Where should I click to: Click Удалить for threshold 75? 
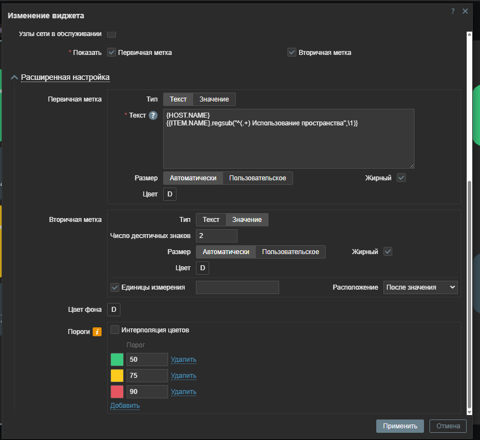point(183,376)
